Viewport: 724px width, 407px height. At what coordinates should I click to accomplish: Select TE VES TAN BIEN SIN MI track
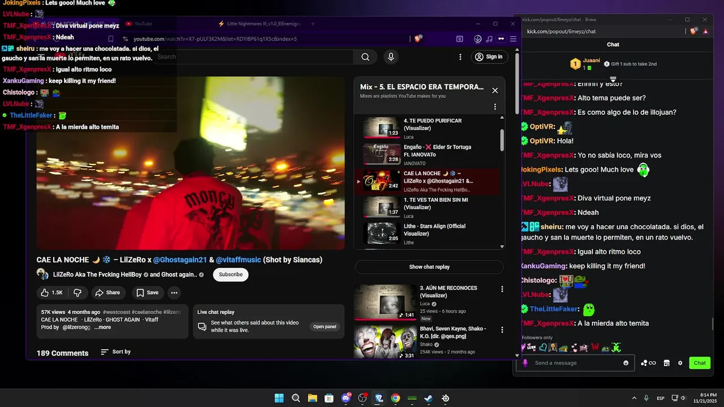pyautogui.click(x=429, y=207)
